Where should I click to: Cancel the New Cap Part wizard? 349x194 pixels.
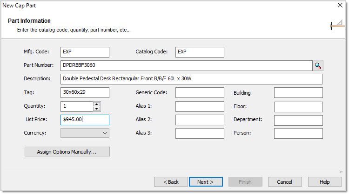(285, 182)
